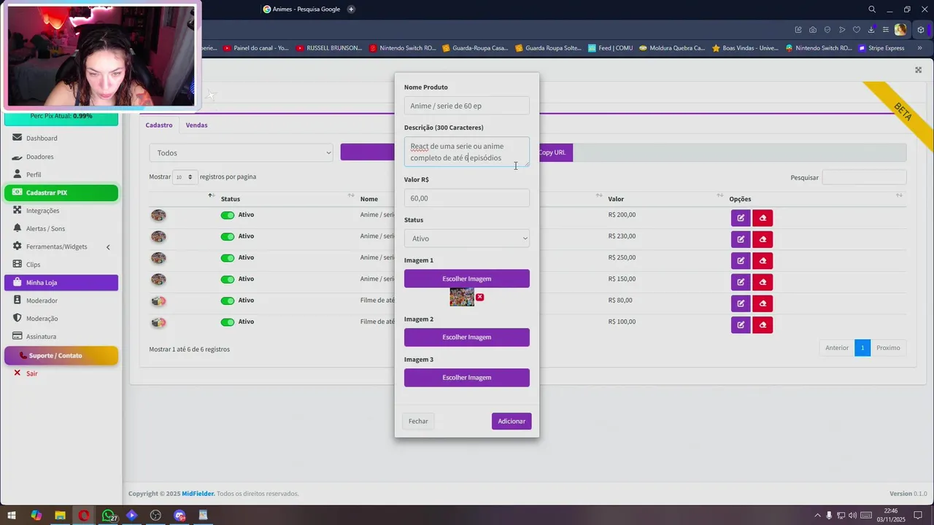Screen dimensions: 934x525
Task: Switch to the Cadastro tab
Action: coord(159,125)
